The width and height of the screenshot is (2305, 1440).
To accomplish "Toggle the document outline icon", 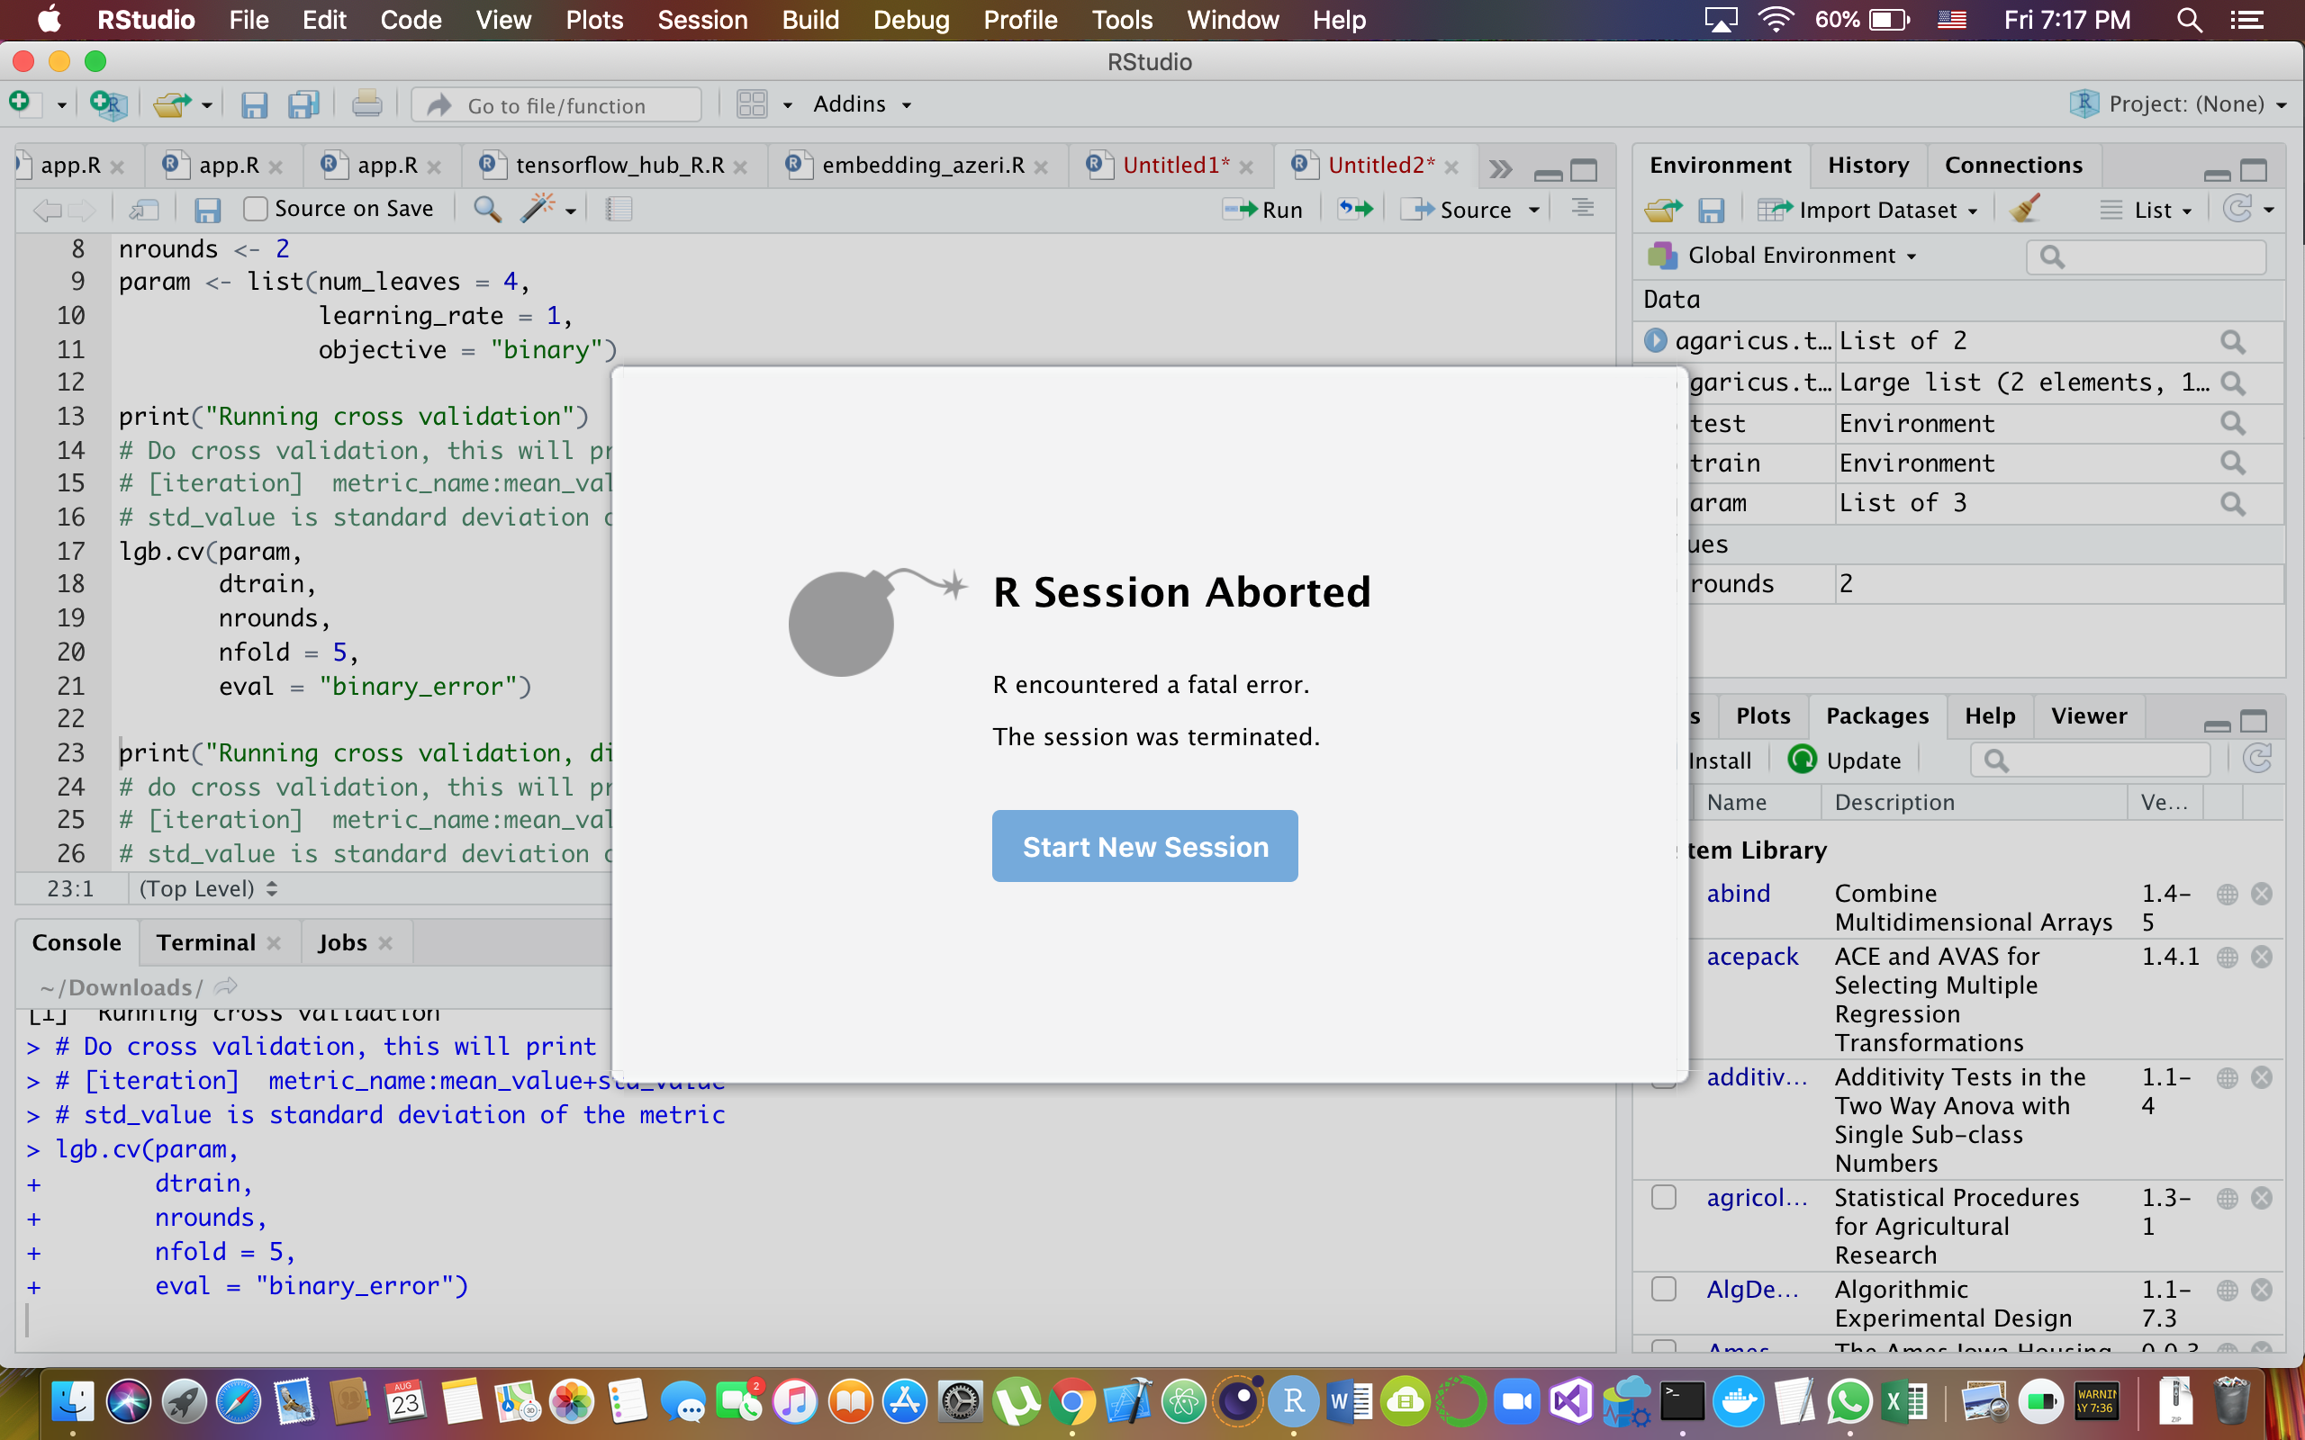I will point(1582,209).
